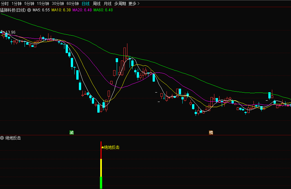The image size is (291, 189).
Task: Switch to the 分时 intraday tab
Action: click(x=5, y=4)
